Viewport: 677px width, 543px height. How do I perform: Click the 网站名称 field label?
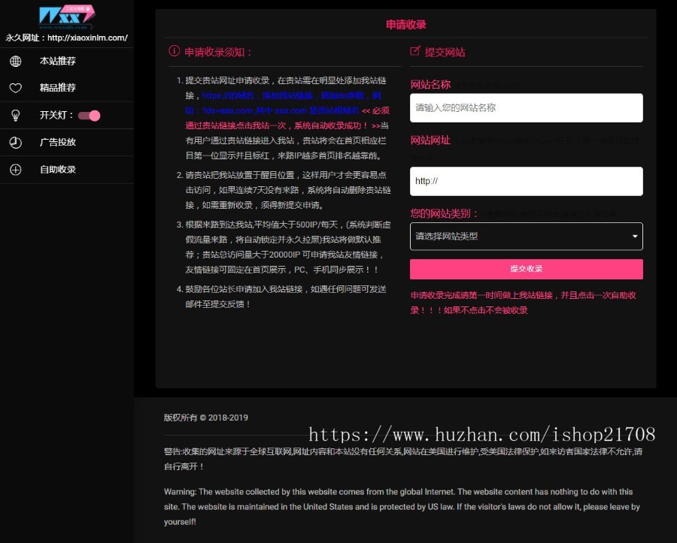point(430,84)
